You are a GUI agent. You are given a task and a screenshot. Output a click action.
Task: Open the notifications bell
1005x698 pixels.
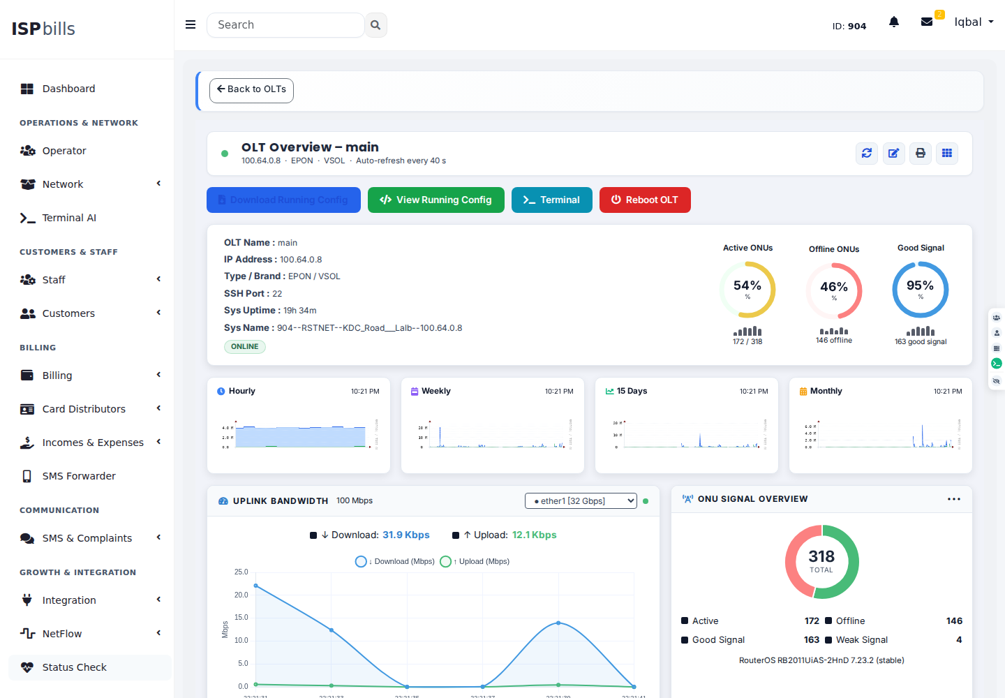894,22
